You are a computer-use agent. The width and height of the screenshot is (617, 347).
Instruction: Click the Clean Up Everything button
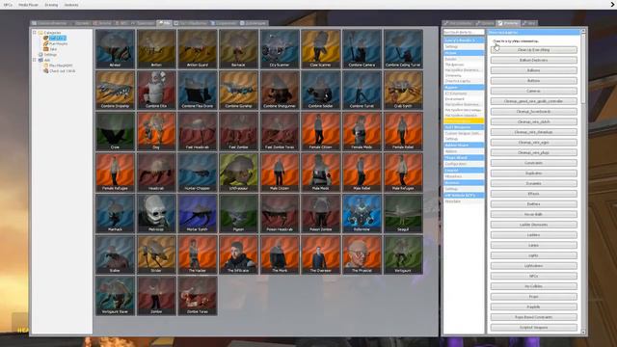(x=533, y=50)
